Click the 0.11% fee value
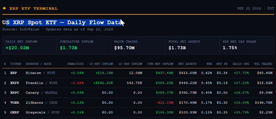The width and height of the screenshot is (276, 119). (207, 112)
